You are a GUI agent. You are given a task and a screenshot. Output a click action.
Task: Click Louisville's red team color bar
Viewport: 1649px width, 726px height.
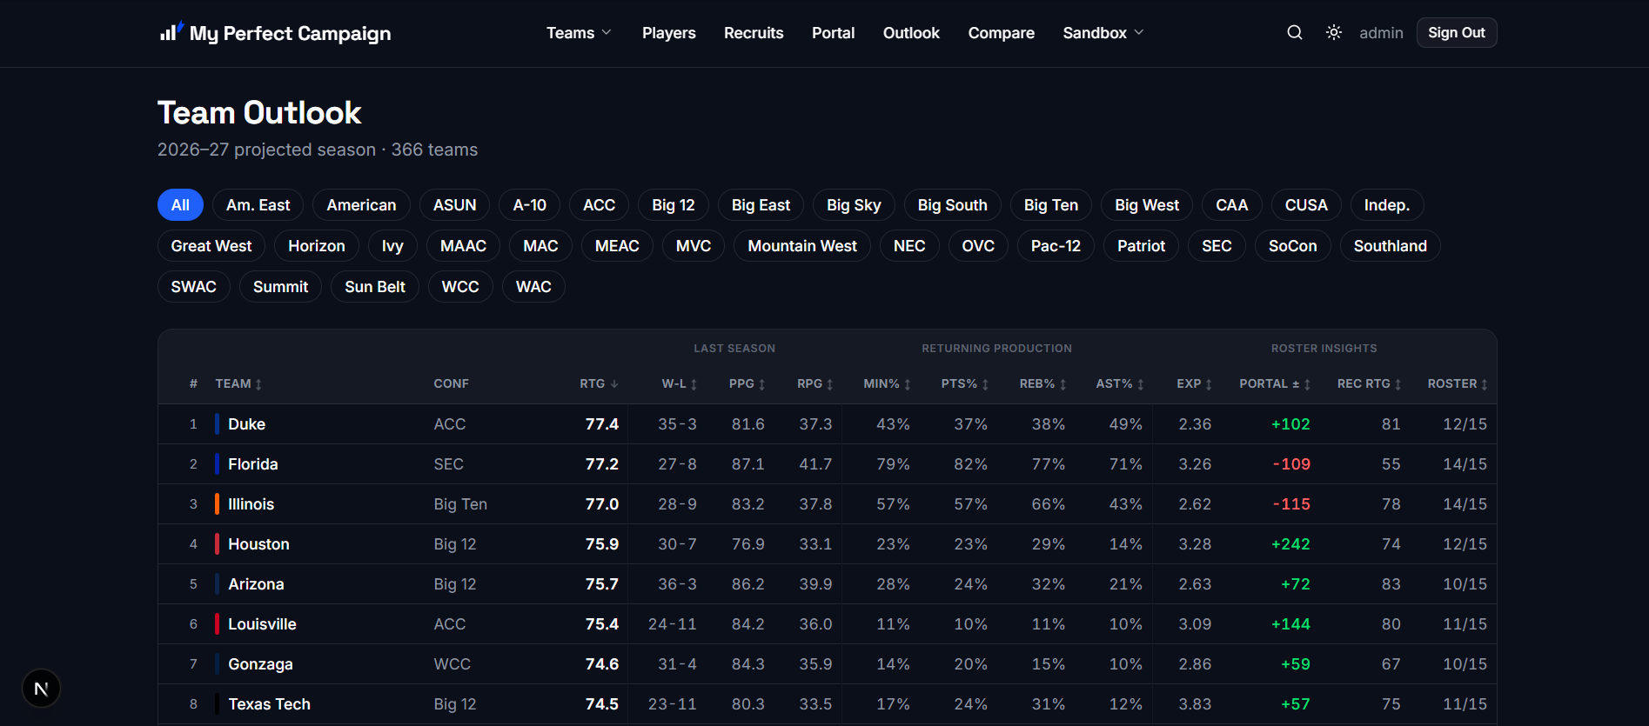217,624
